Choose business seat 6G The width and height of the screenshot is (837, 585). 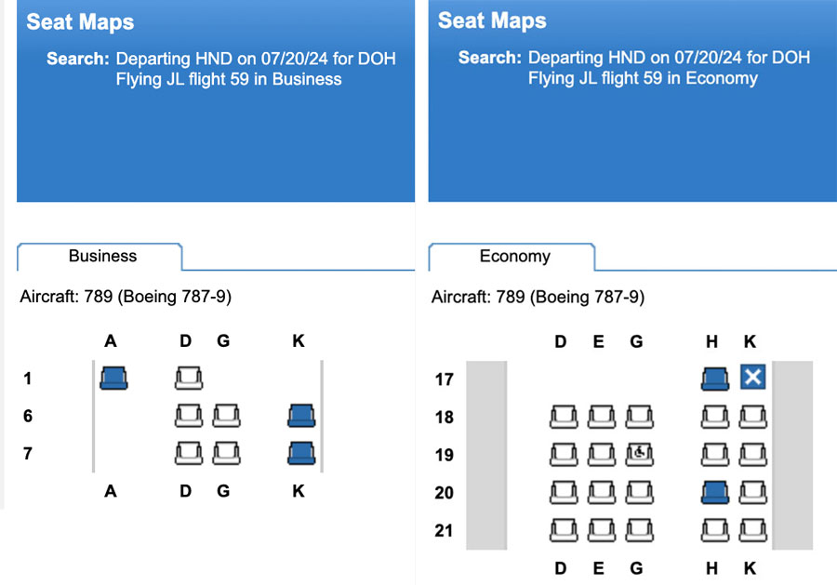pos(226,416)
